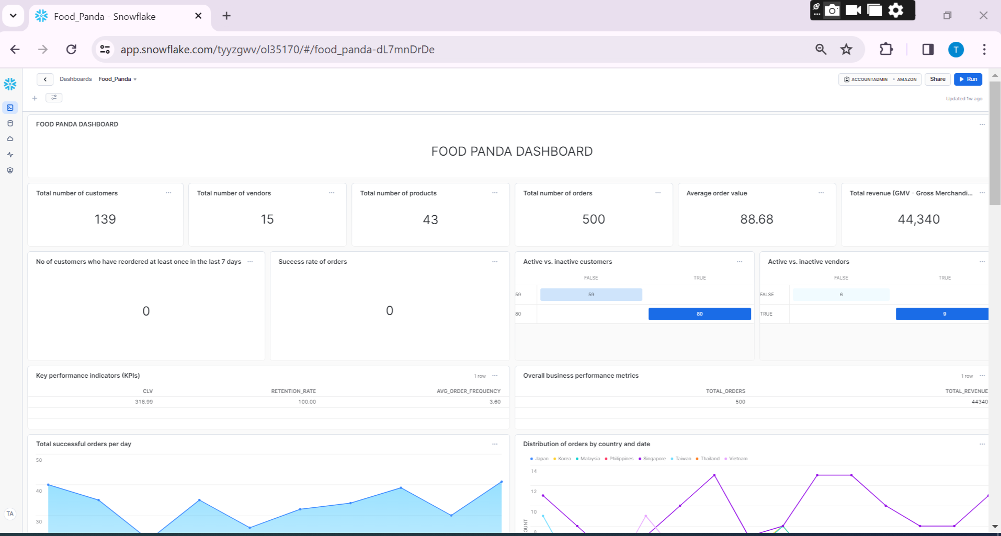Open options for Total successful orders per day
Viewport: 1001px width, 536px height.
tap(495, 444)
